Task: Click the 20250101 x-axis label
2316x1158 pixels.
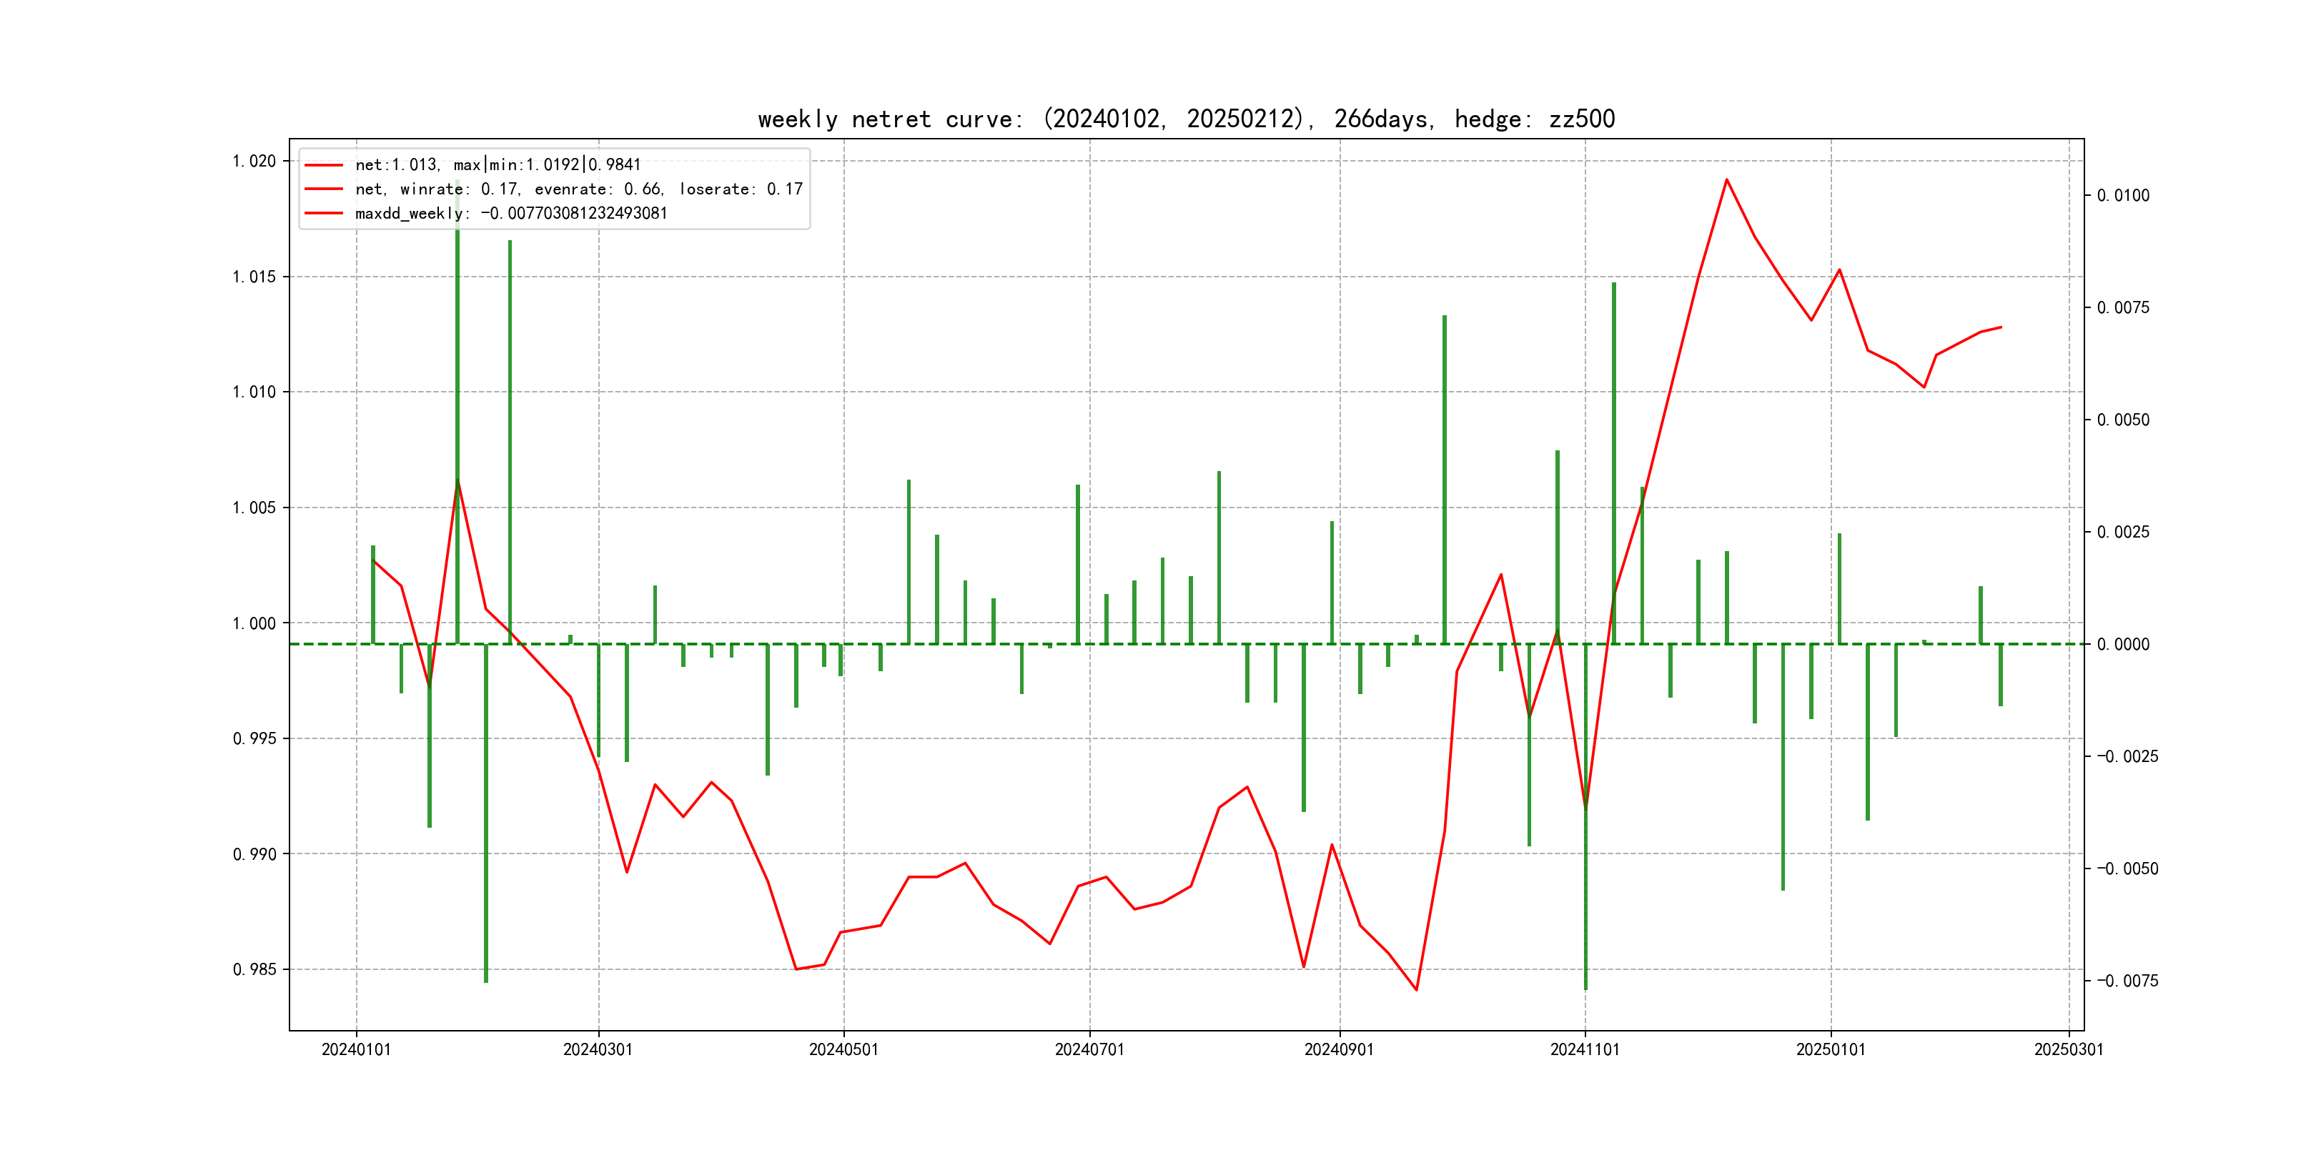Action: [x=1831, y=1049]
